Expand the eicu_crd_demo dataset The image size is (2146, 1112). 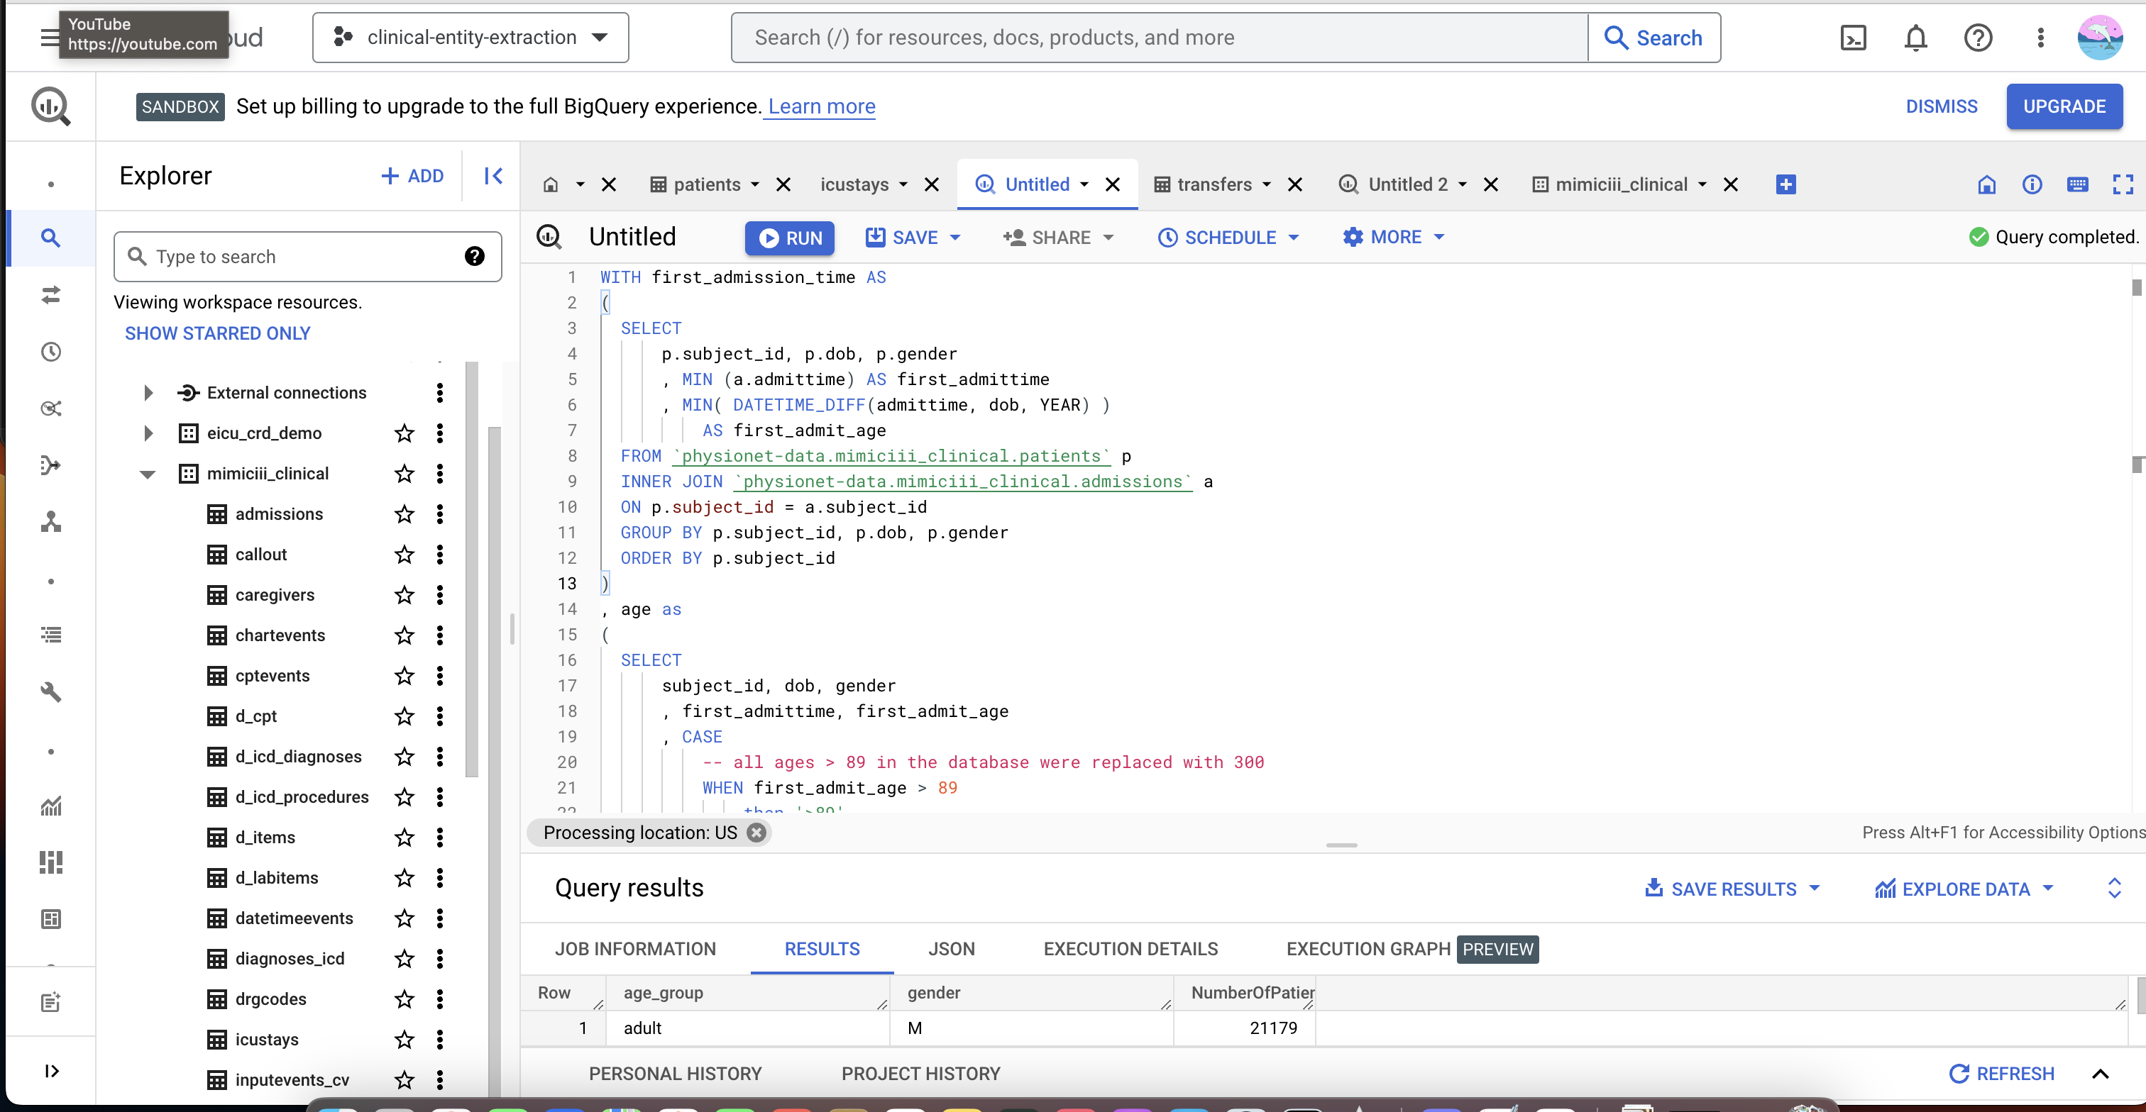(x=148, y=433)
